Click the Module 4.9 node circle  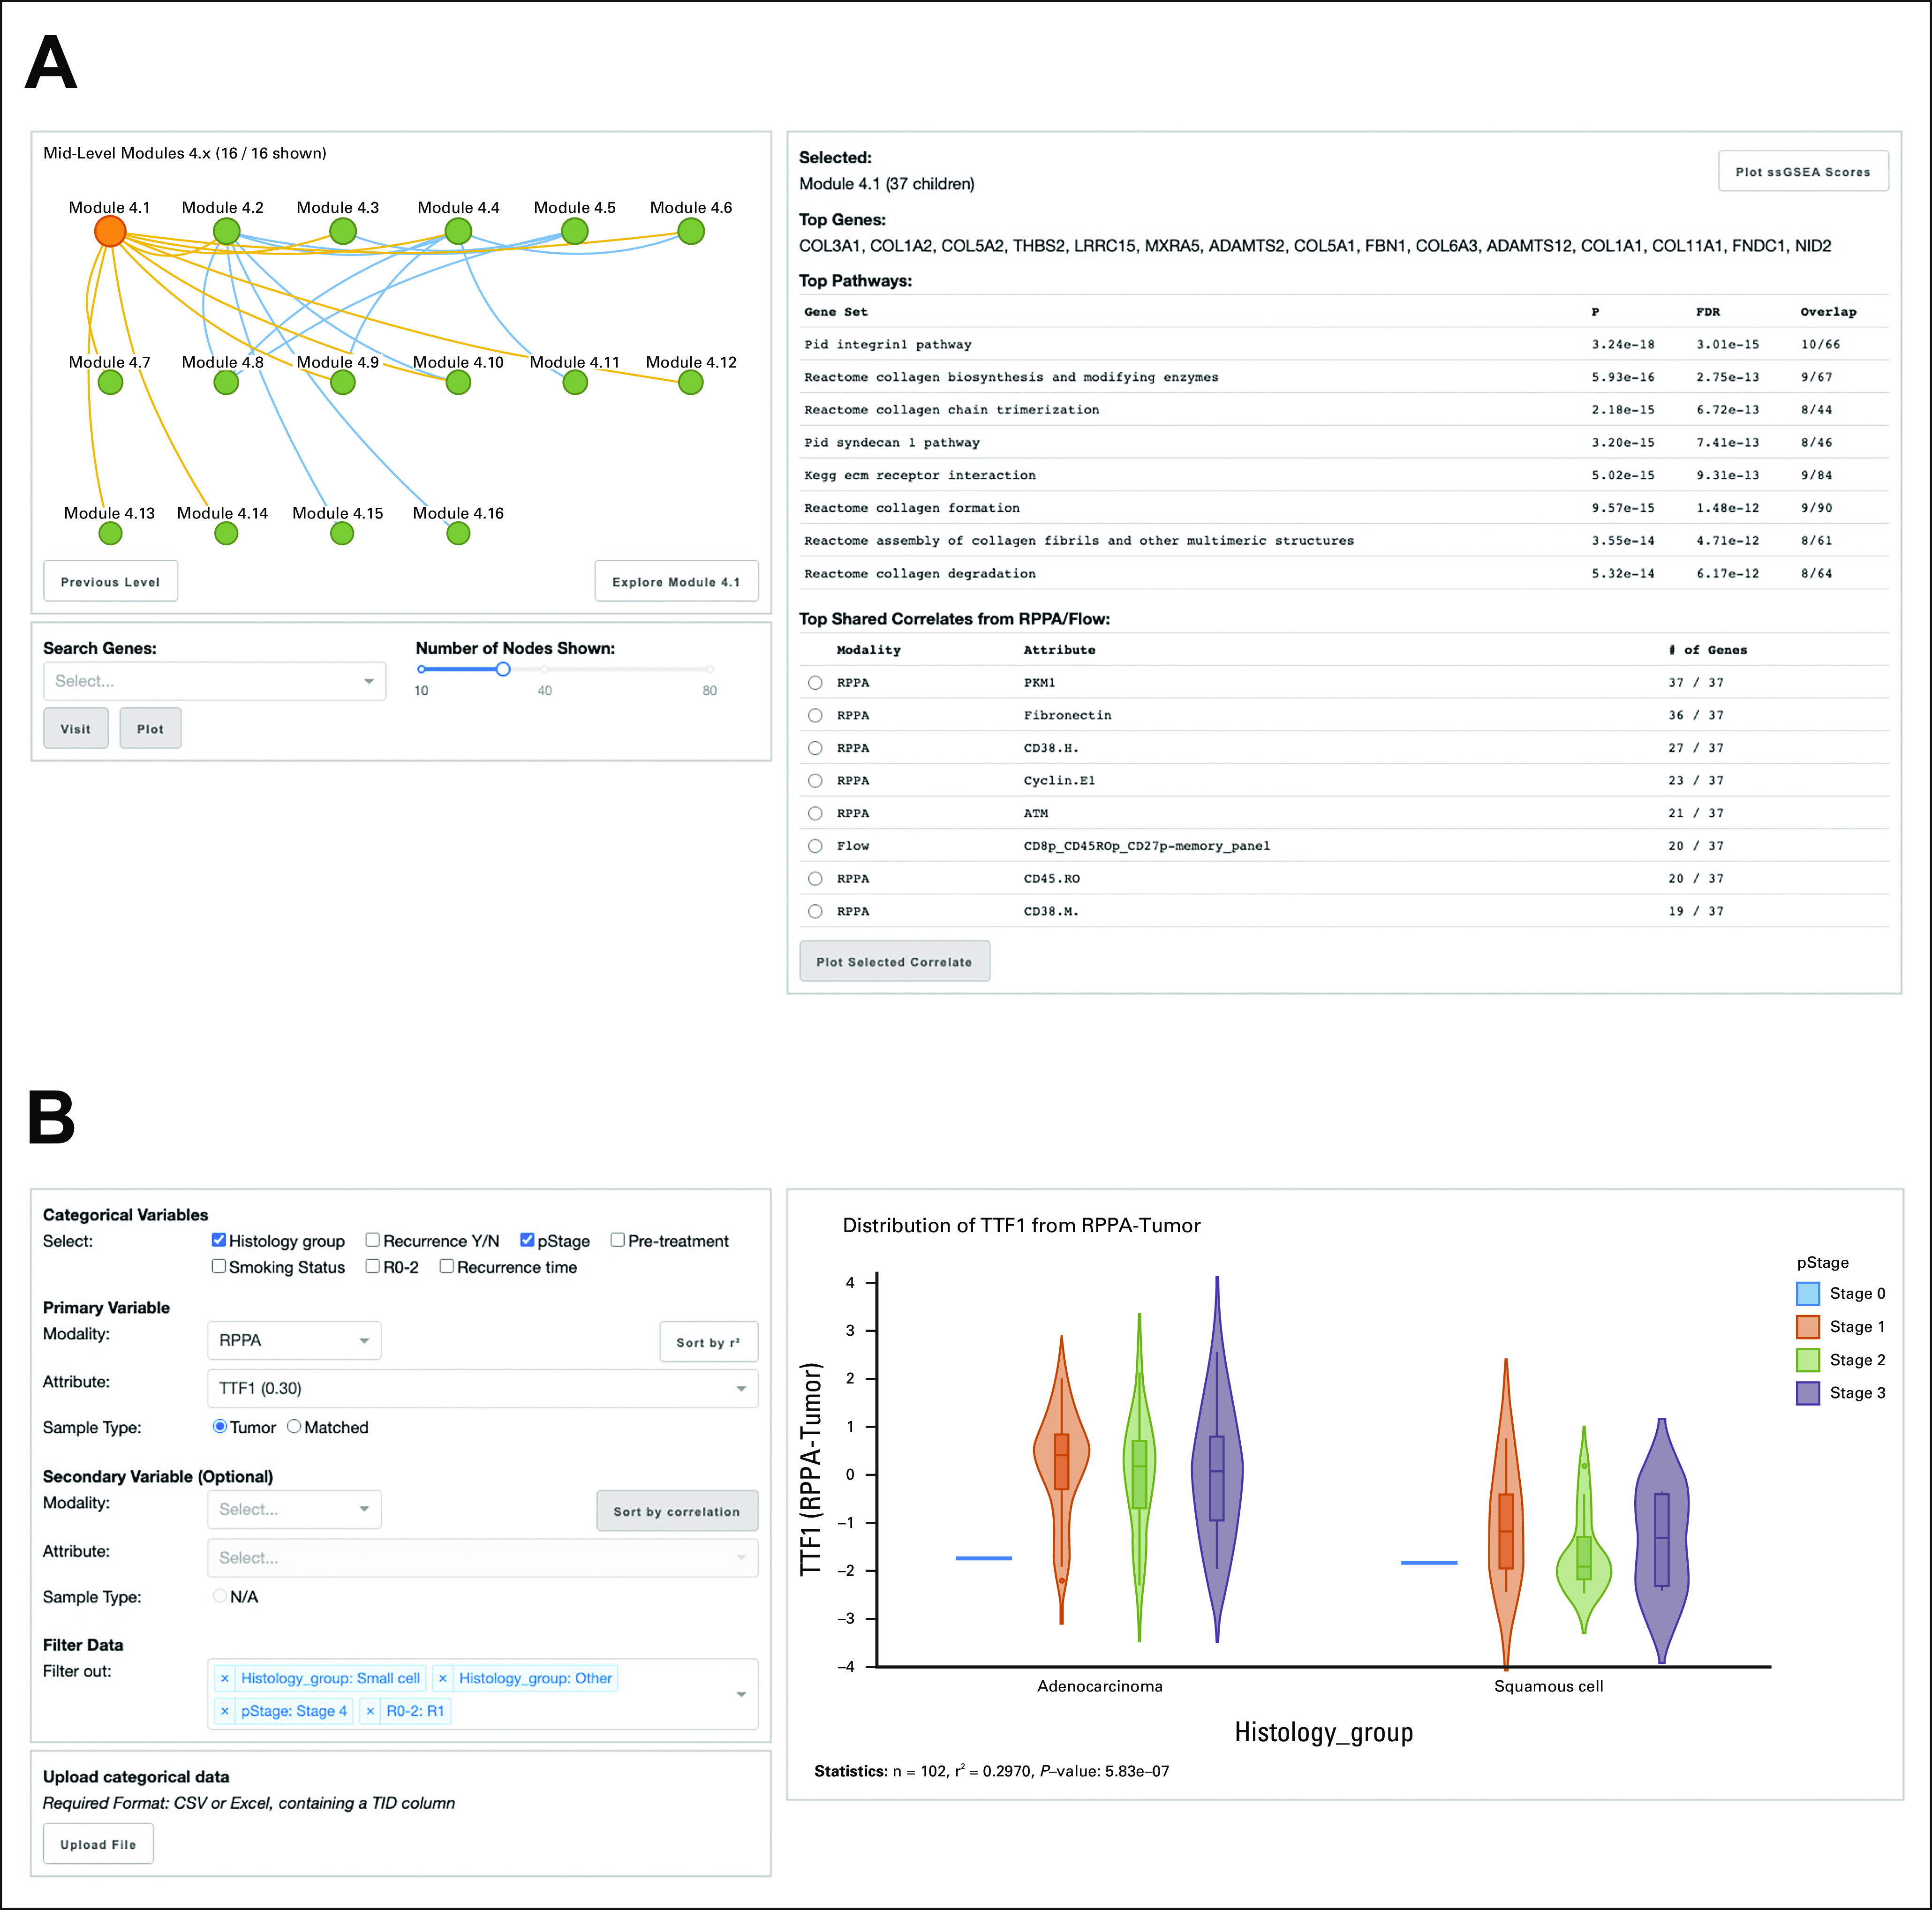pos(343,383)
